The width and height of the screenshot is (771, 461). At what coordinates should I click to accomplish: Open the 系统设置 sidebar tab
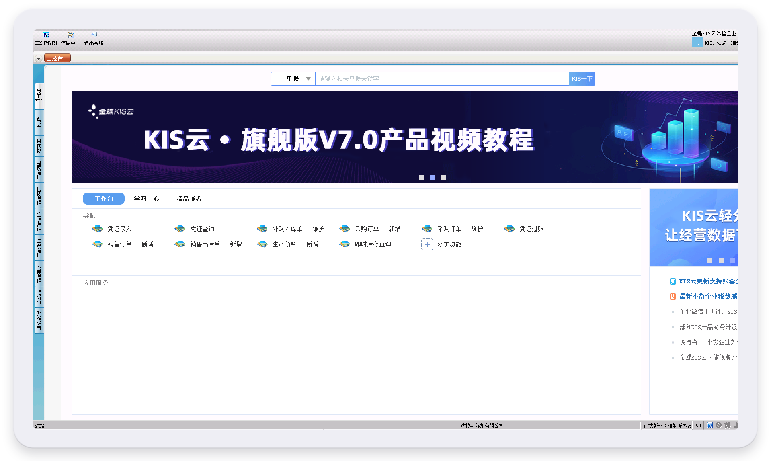39,320
